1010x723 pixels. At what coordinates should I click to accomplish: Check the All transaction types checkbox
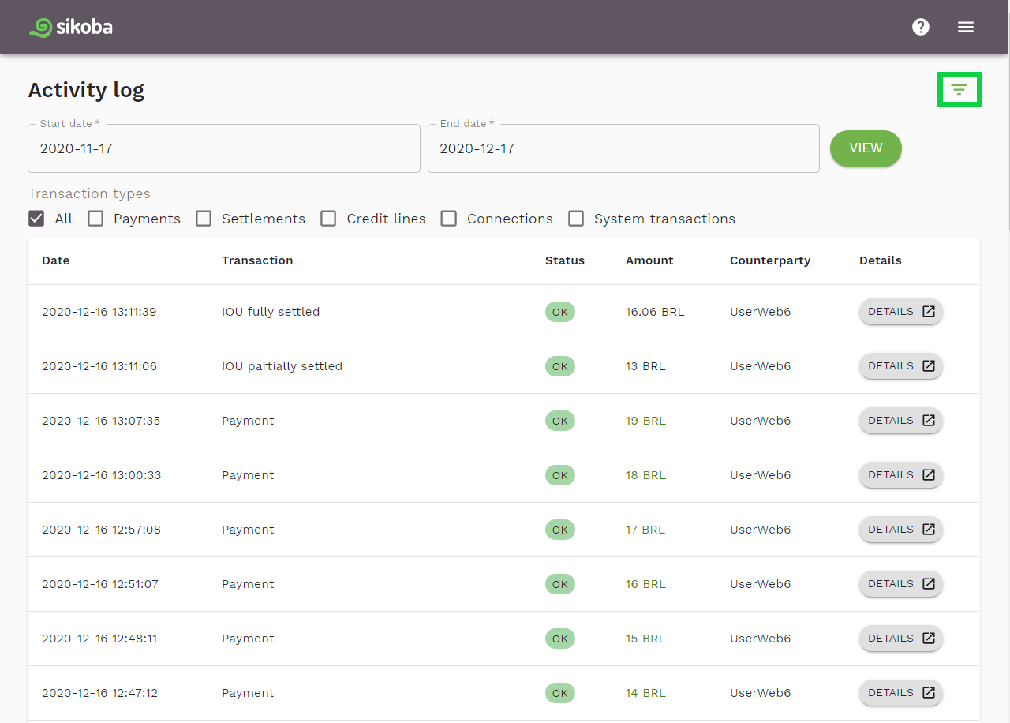pyautogui.click(x=36, y=219)
